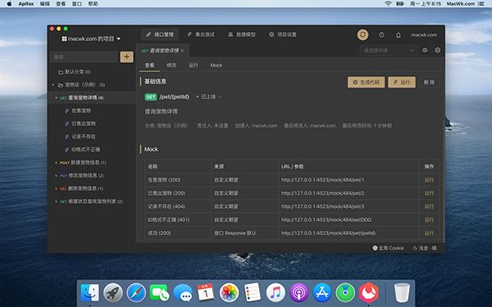Toggle the eye preview icon near environment selector
This screenshot has width=492, height=307.
coord(425,50)
